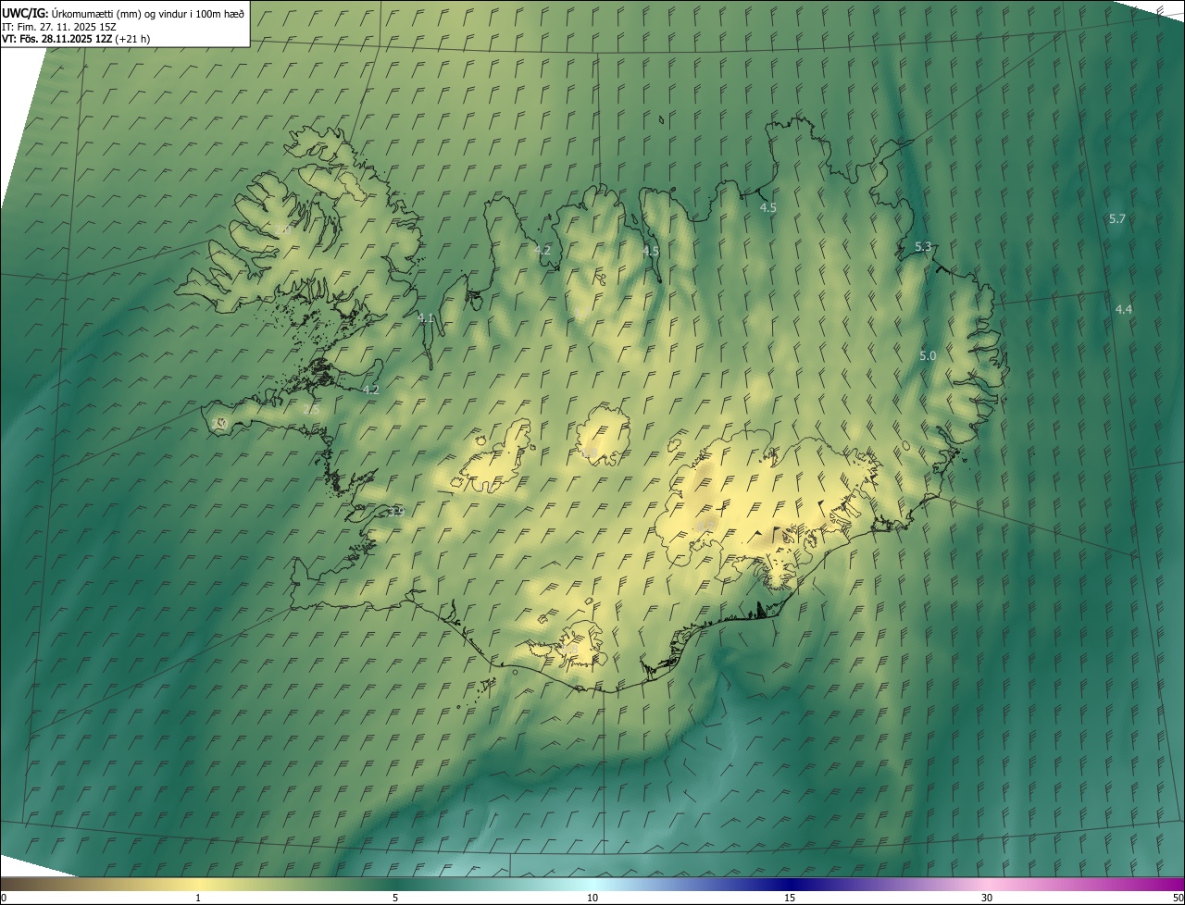This screenshot has width=1185, height=905.
Task: Click the colour bar tick label 1
Action: click(x=198, y=898)
